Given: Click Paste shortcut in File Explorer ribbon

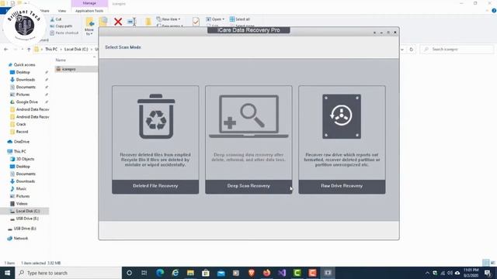Looking at the screenshot, I should tap(64, 33).
